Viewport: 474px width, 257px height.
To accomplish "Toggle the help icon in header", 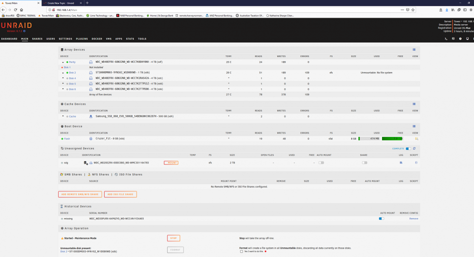I will pos(460,39).
